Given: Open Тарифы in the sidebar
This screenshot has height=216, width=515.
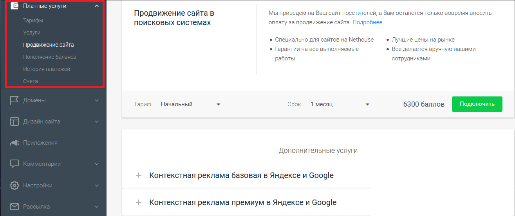Looking at the screenshot, I should [x=33, y=20].
